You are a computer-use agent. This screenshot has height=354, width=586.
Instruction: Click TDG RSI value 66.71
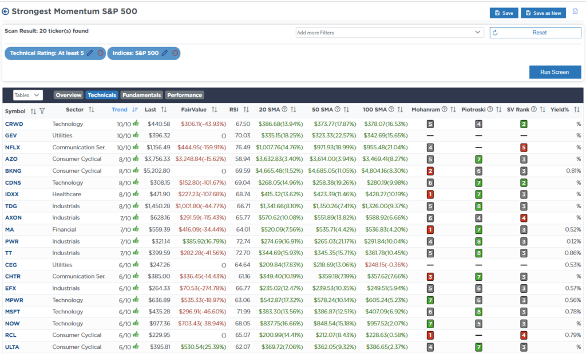243,206
